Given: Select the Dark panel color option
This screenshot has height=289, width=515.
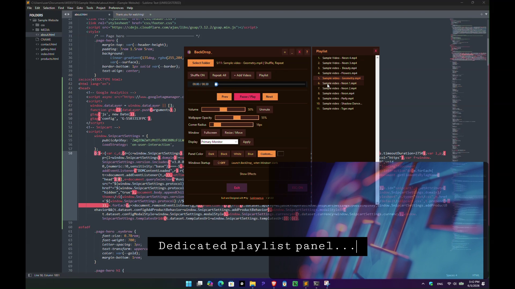Looking at the screenshot, I should click(x=211, y=154).
